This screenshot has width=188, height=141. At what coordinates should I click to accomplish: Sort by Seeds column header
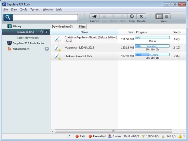(177, 32)
